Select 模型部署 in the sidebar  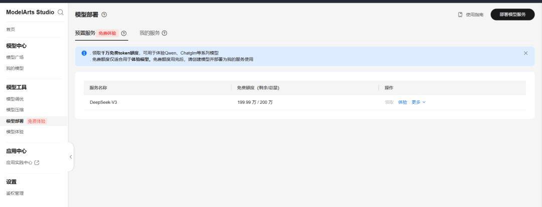[15, 121]
